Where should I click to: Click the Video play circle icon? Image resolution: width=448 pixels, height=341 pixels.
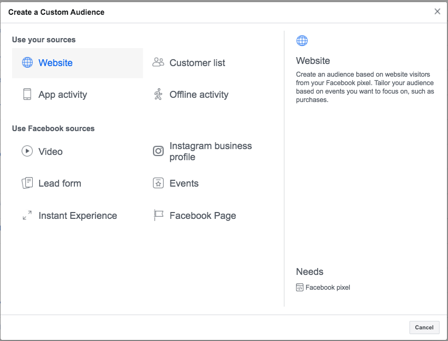(x=27, y=151)
